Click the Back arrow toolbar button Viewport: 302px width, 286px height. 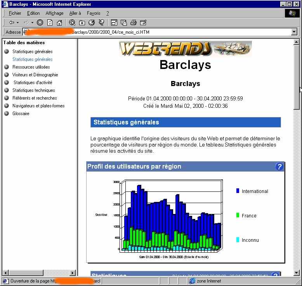pos(12,23)
